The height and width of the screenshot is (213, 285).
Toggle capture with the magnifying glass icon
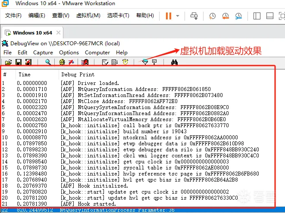(48, 62)
